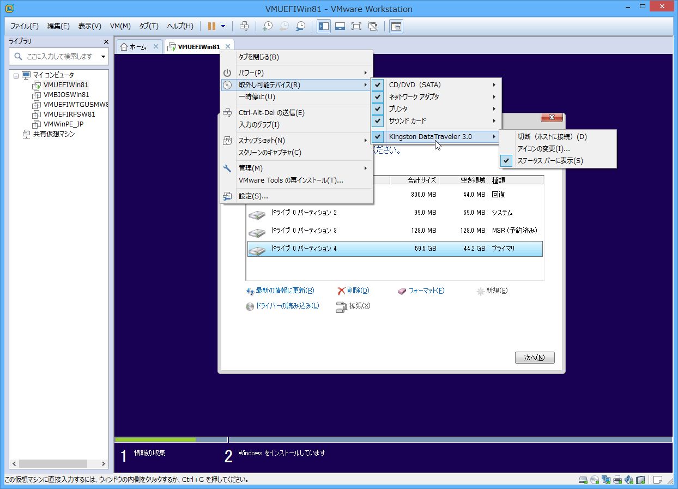Choose アイコンの変更(I)... menu item

click(558, 148)
